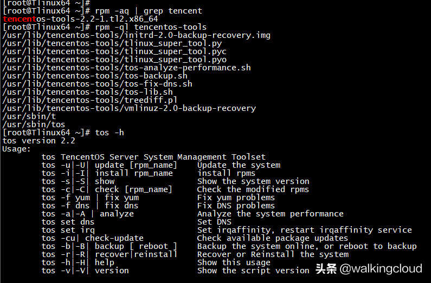The width and height of the screenshot is (431, 283).
Task: Click the tlinux_super_tool.py file path
Action: point(112,43)
